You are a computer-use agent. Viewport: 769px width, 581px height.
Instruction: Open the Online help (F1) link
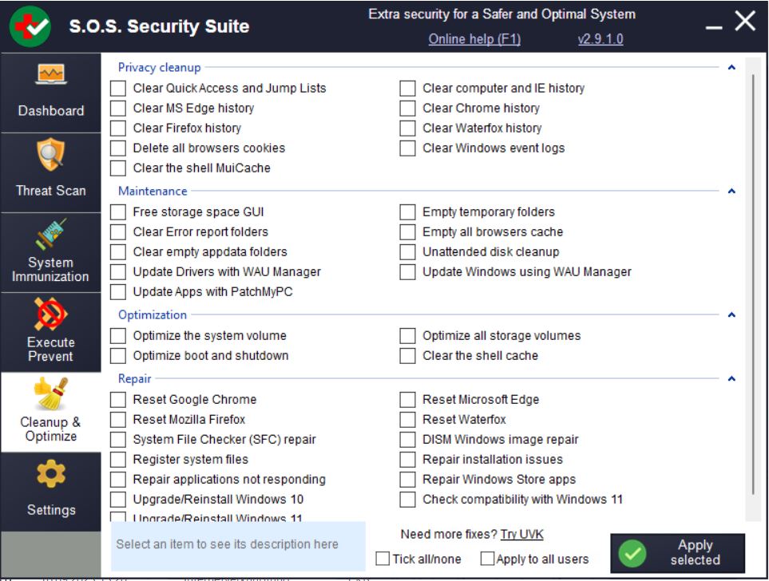[470, 39]
